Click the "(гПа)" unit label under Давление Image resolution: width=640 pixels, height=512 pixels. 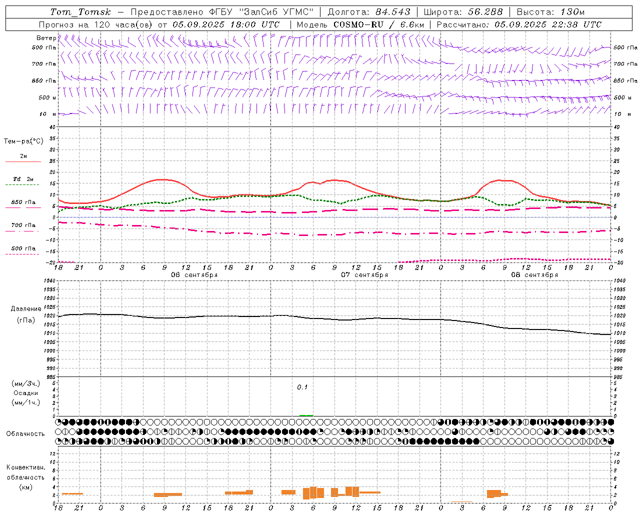tap(26, 320)
